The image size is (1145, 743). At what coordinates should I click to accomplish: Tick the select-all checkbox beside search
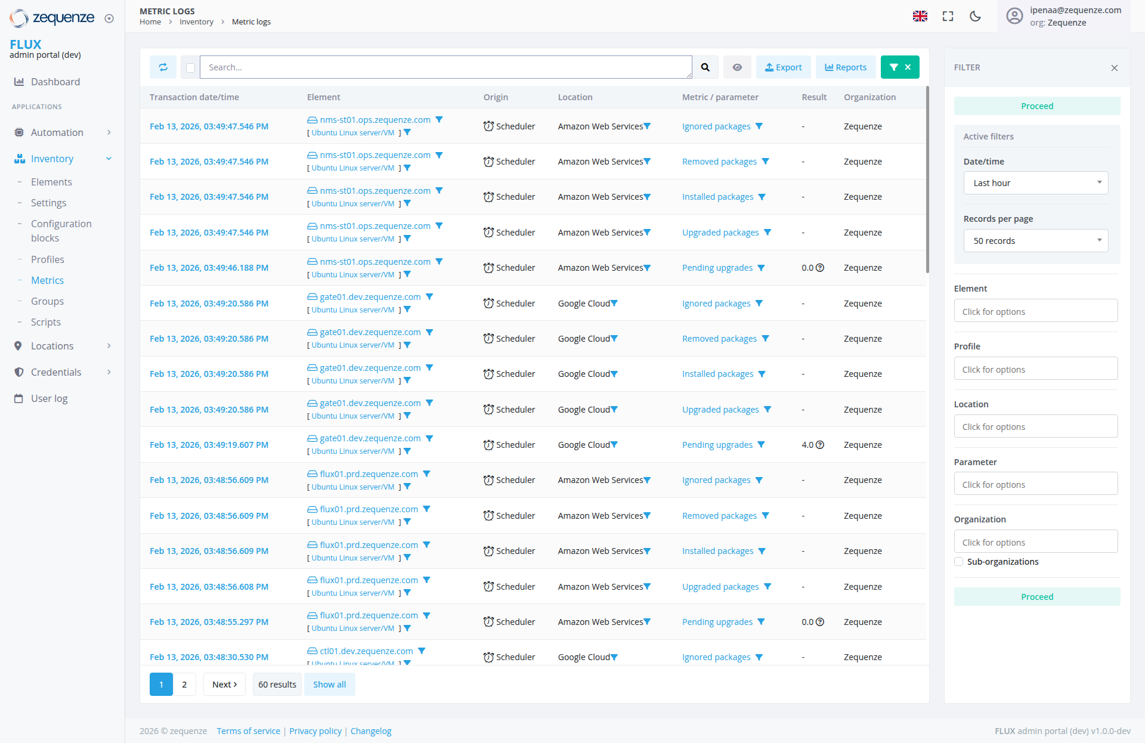click(190, 68)
